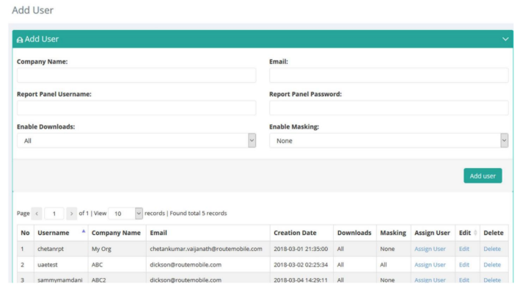The image size is (520, 287).
Task: Click the chetankumar.vaijanath@routemobile.com email
Action: pyautogui.click(x=206, y=249)
